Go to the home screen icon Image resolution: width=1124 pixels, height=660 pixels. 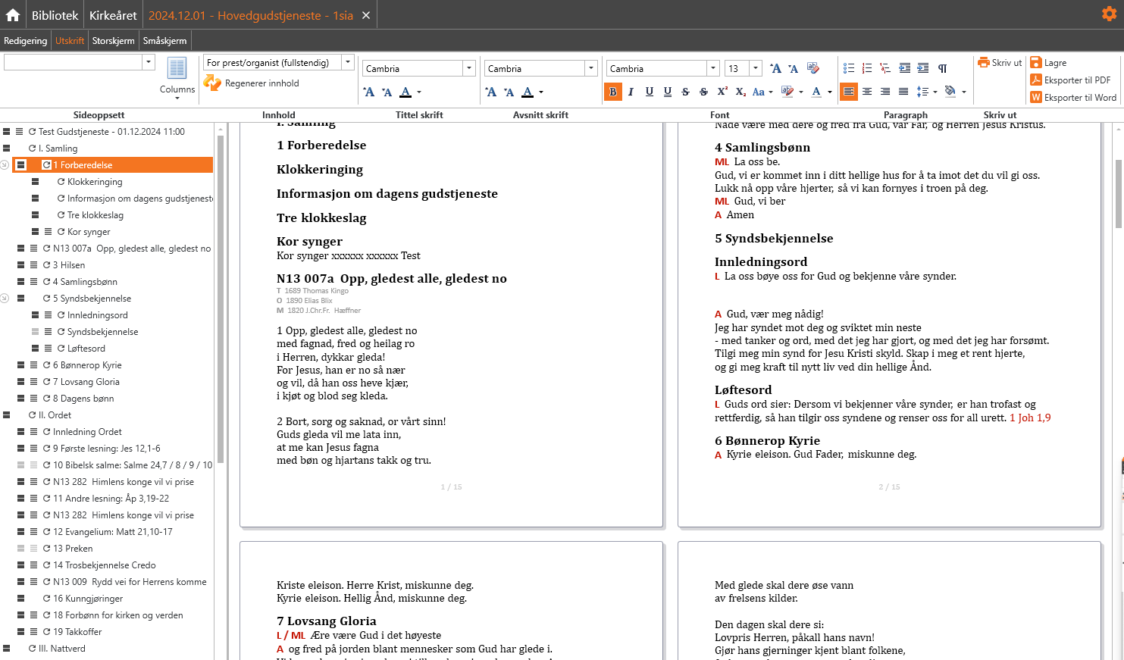pos(13,15)
